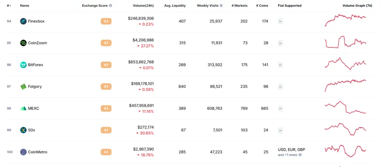
Task: Sort by # Markets column header
Action: pos(239,6)
